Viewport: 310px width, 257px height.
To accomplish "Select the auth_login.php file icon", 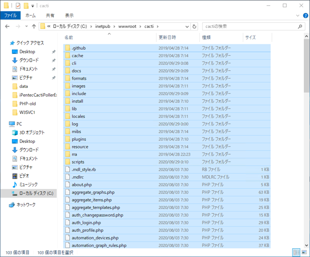I will (x=68, y=222).
